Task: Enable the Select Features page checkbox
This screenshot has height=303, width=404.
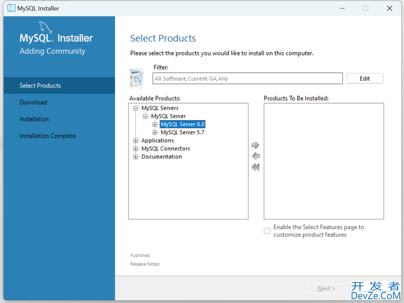Action: 267,231
